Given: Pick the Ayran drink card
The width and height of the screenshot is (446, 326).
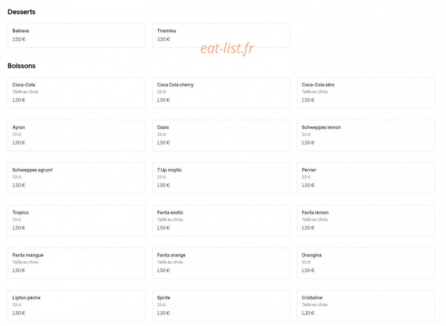Looking at the screenshot, I should 77,136.
